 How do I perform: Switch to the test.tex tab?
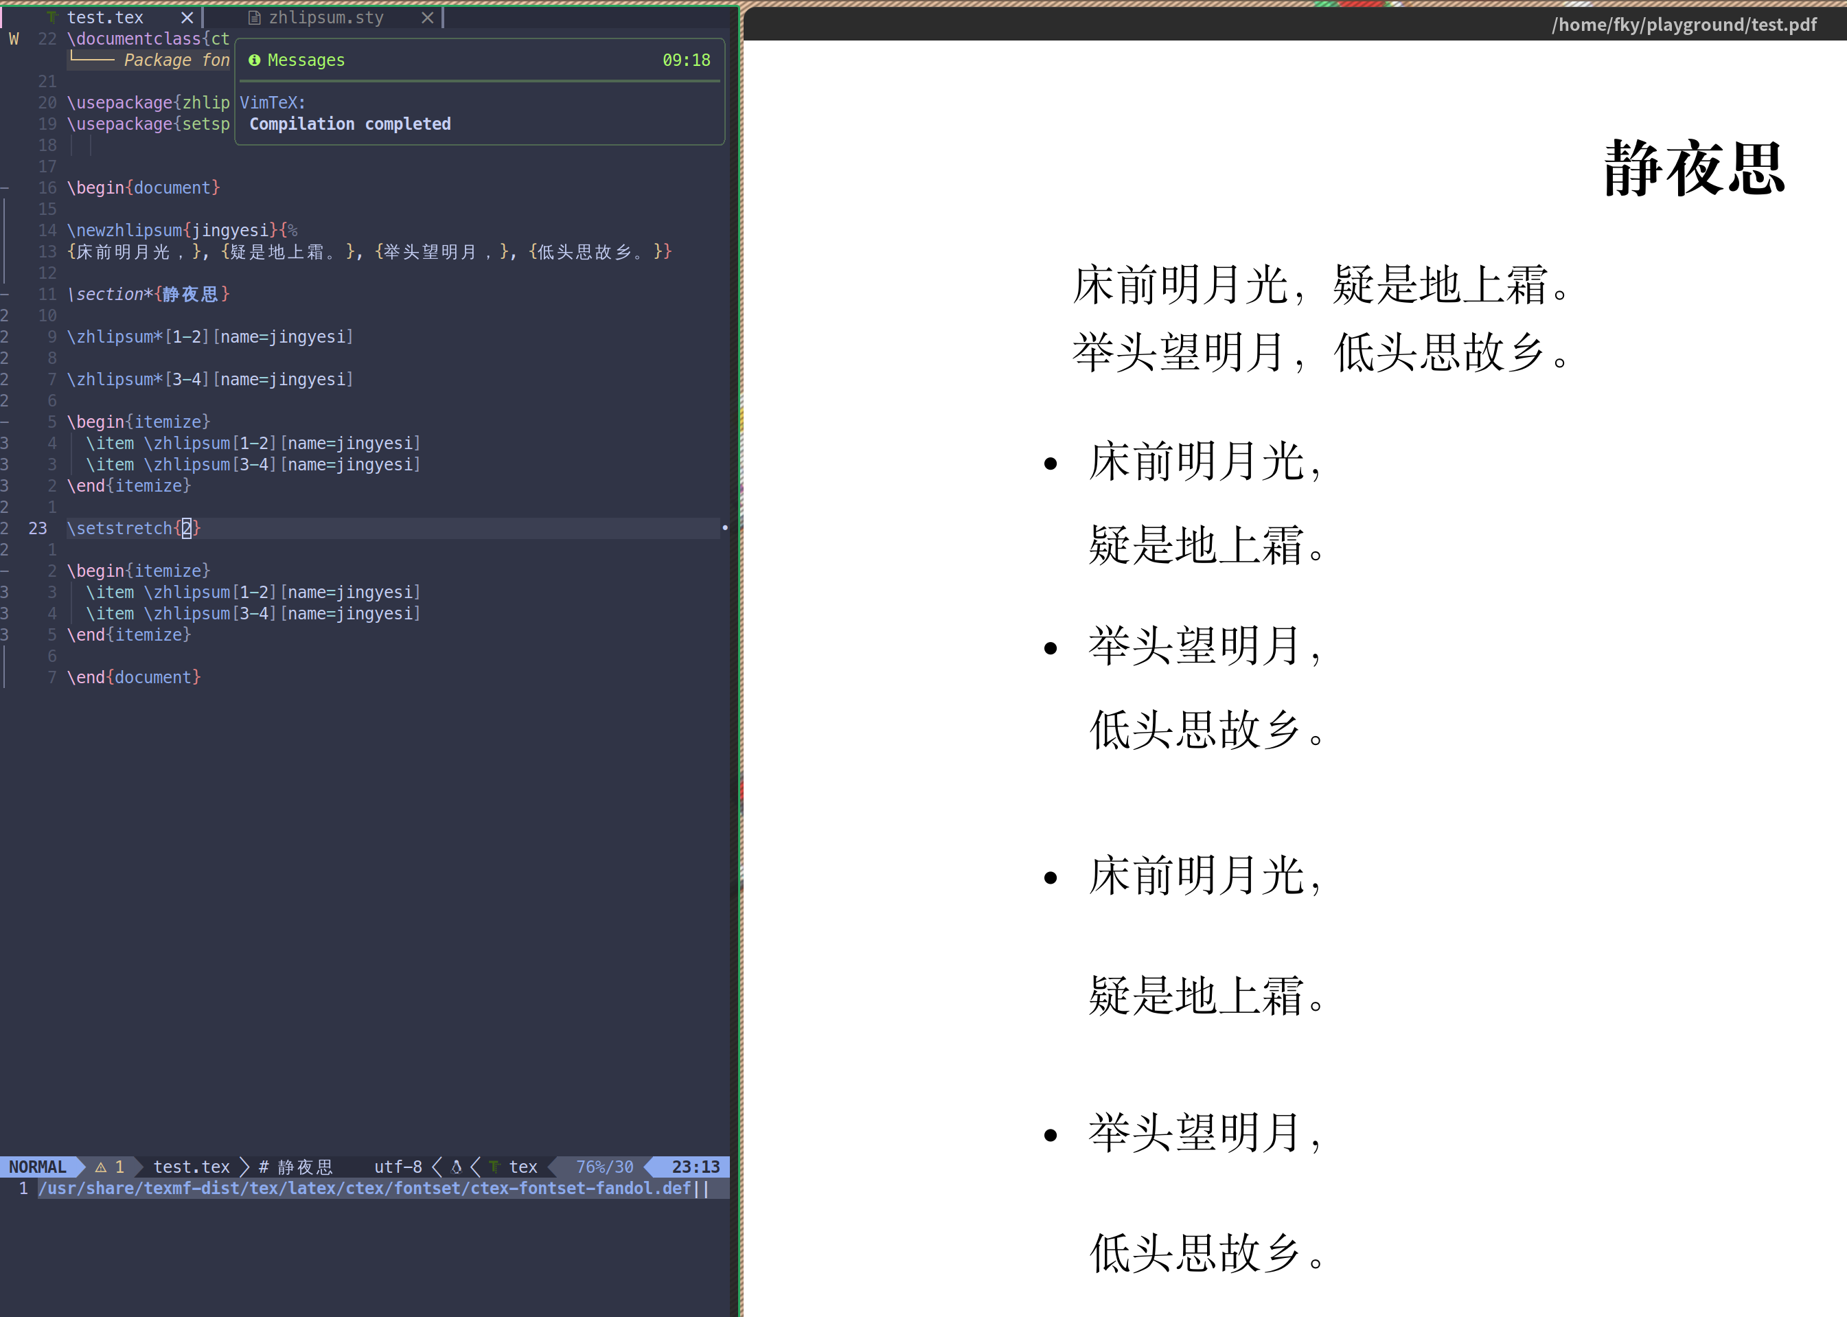(106, 17)
